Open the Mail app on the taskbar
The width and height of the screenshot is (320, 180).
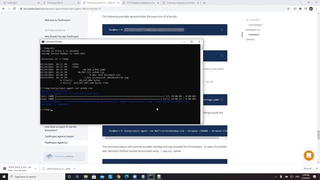click(102, 176)
